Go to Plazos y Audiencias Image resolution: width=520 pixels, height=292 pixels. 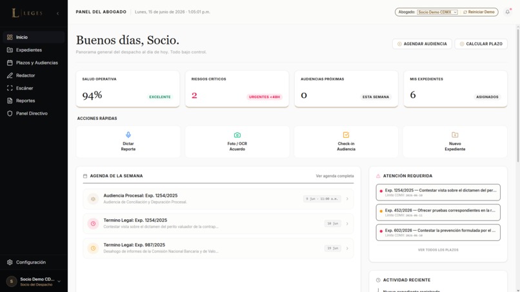click(34, 63)
